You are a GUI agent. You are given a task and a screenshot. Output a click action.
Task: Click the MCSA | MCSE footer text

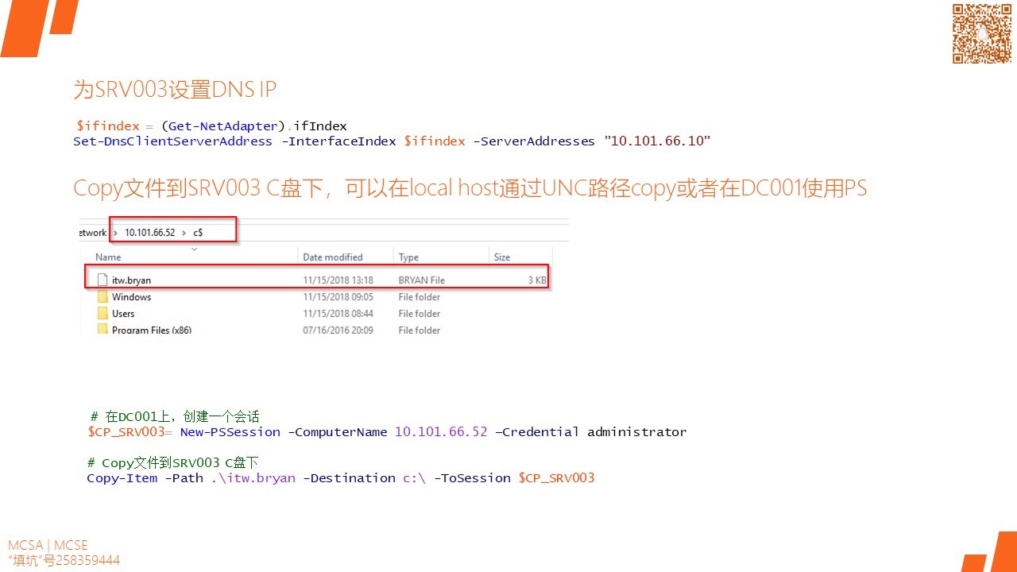pyautogui.click(x=48, y=546)
